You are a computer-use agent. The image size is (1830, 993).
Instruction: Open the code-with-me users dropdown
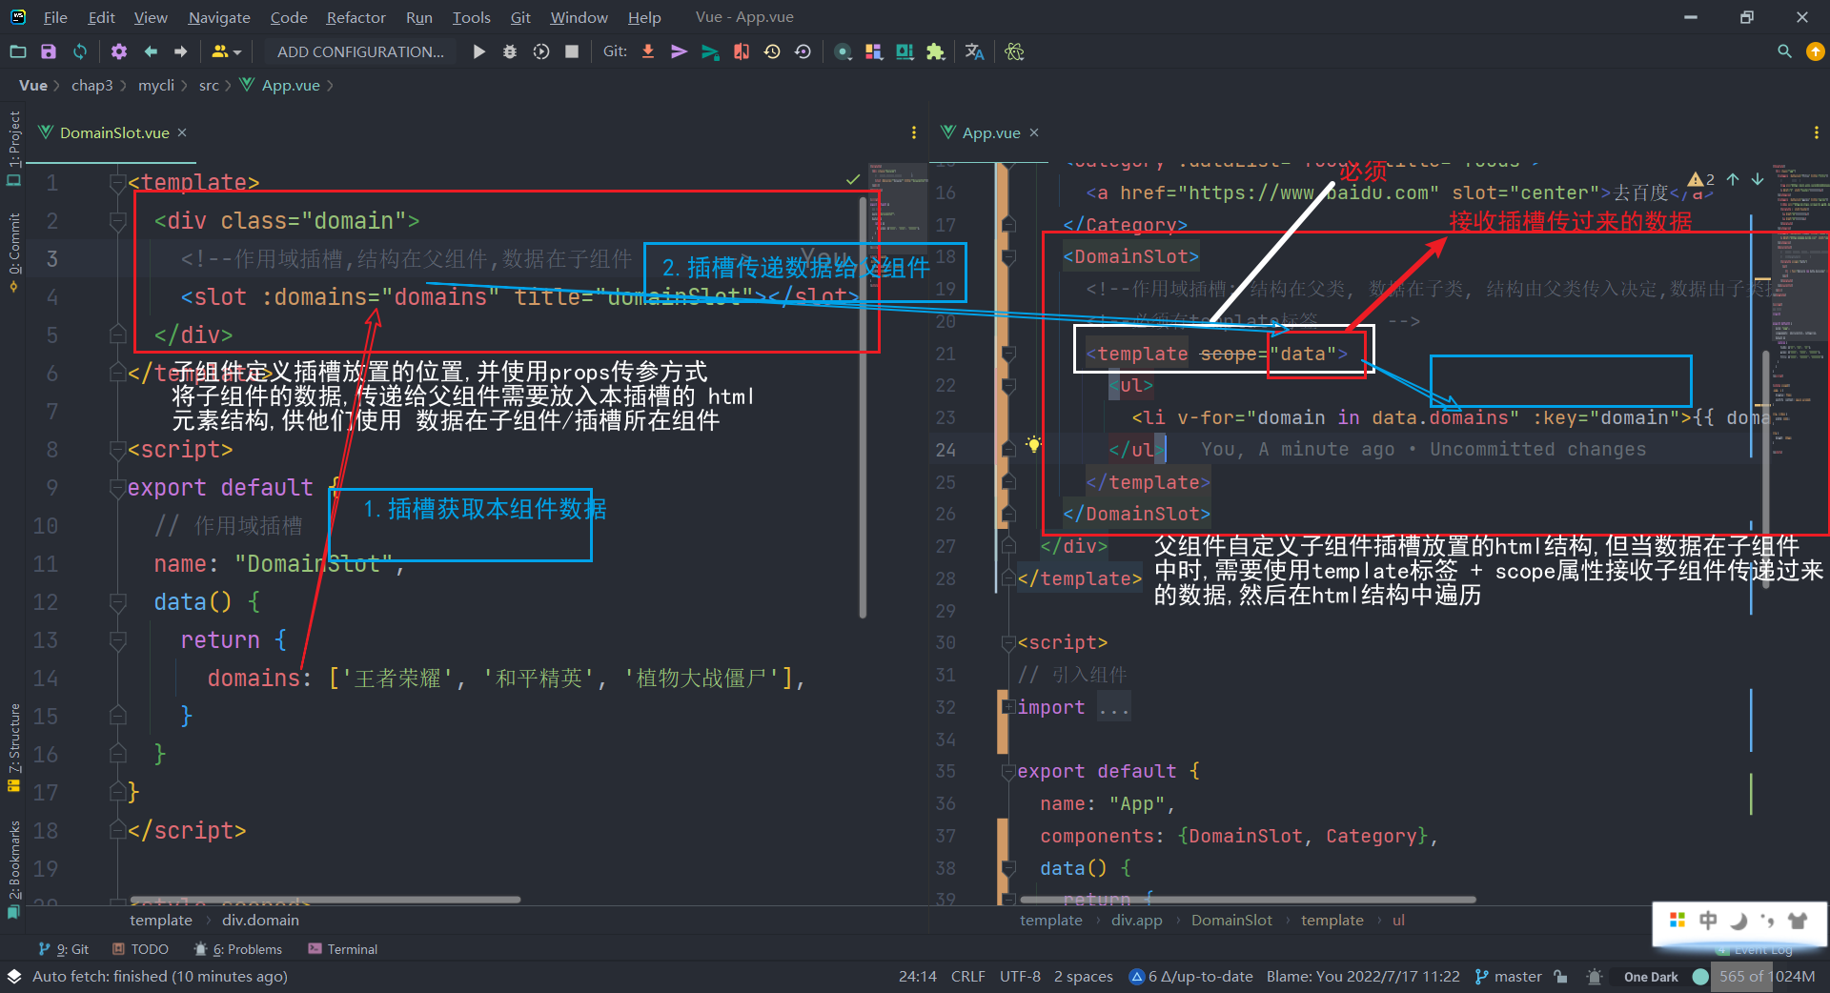click(x=227, y=51)
